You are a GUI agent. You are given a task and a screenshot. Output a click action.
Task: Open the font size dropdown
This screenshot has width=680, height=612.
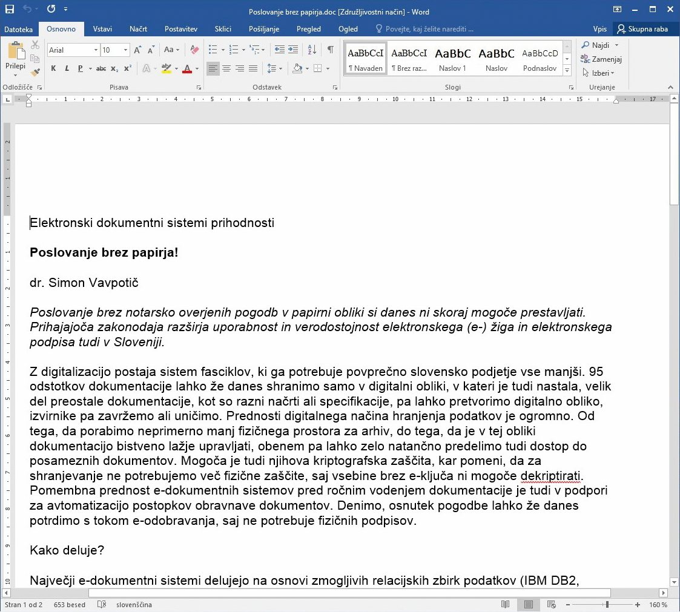[125, 50]
